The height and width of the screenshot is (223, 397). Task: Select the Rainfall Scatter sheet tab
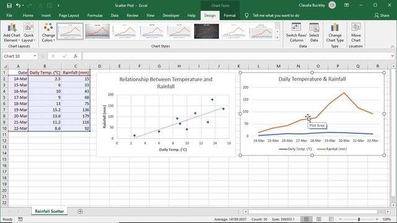pyautogui.click(x=50, y=211)
